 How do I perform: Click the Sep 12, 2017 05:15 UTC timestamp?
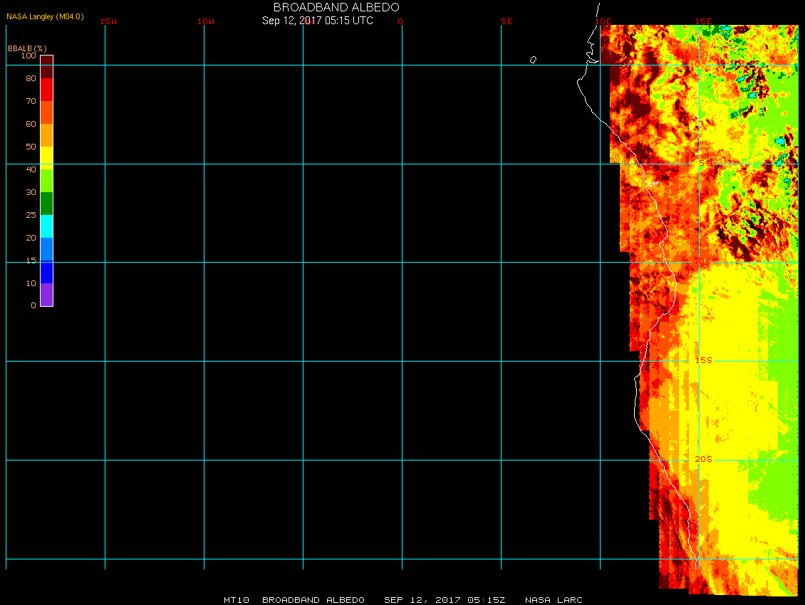(318, 21)
